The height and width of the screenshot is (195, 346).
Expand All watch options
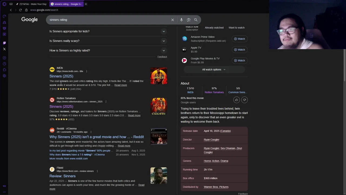pyautogui.click(x=214, y=70)
